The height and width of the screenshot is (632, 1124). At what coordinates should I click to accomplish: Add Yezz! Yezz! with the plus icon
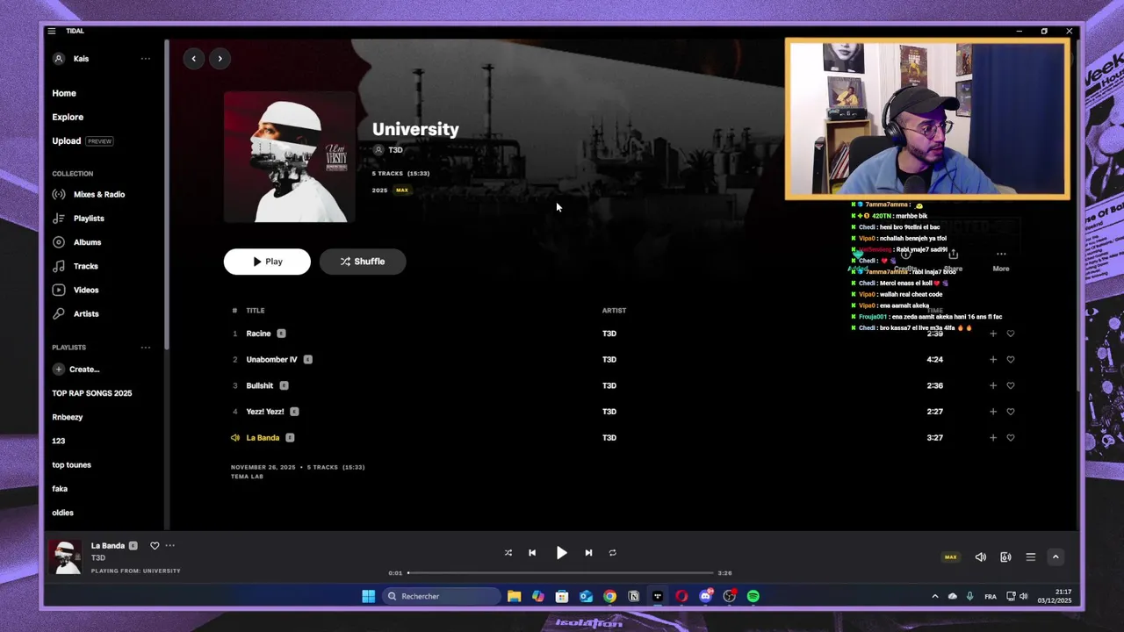pos(993,412)
